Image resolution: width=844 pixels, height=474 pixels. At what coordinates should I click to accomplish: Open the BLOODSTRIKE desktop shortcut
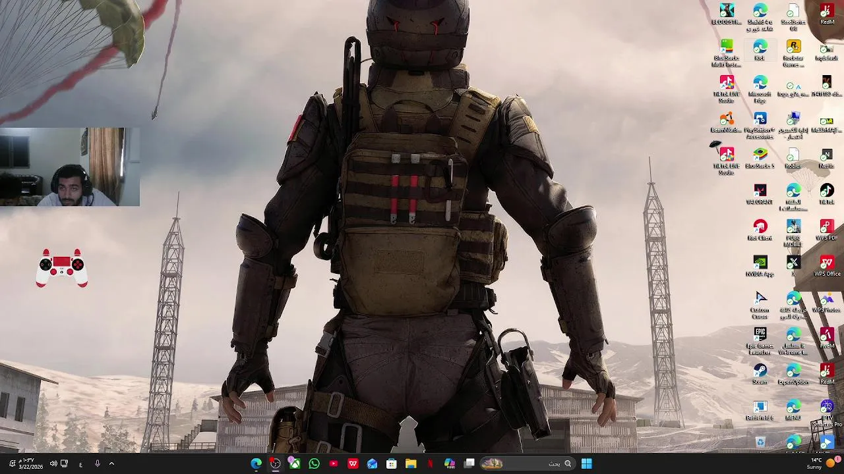pyautogui.click(x=726, y=14)
